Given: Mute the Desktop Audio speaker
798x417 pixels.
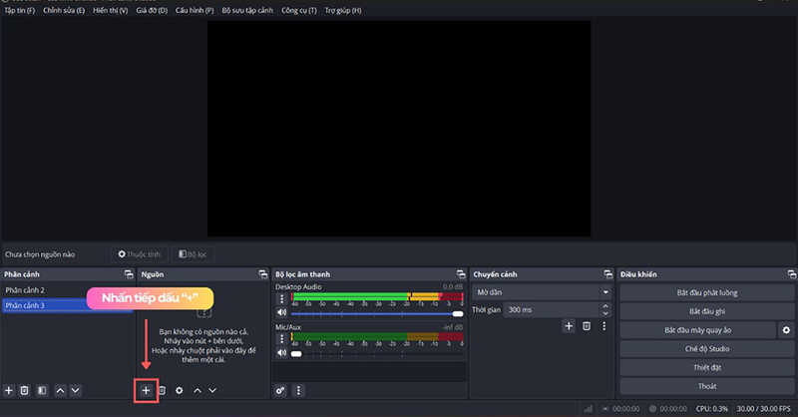Looking at the screenshot, I should (282, 313).
